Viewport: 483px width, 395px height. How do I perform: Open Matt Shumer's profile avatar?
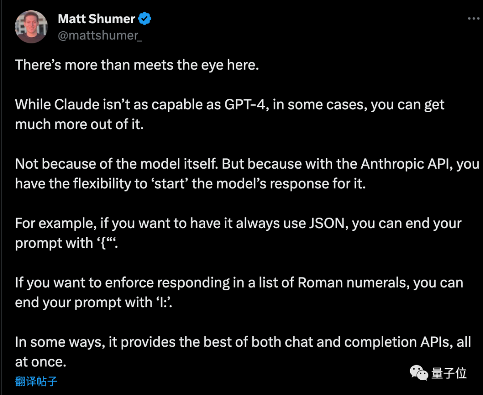(x=31, y=27)
